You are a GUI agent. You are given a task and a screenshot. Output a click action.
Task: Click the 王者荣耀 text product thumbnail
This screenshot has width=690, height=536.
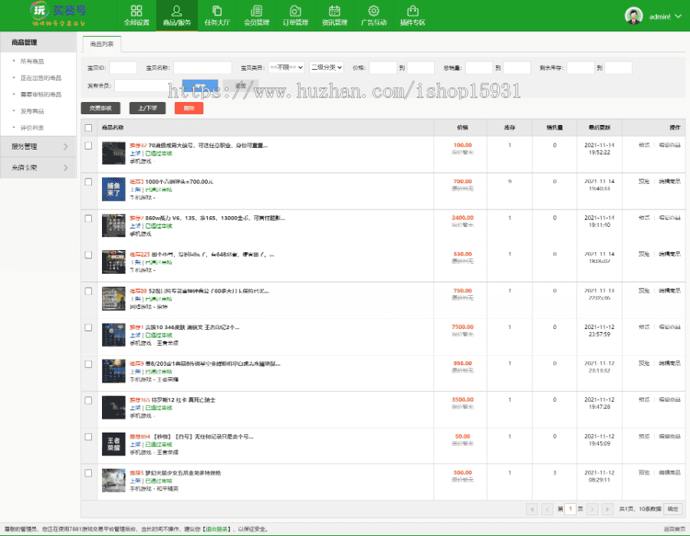113,444
